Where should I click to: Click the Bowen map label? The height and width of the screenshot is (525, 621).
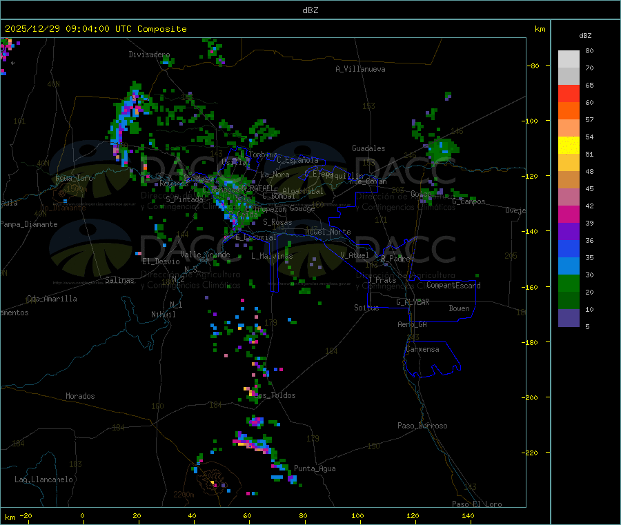459,308
